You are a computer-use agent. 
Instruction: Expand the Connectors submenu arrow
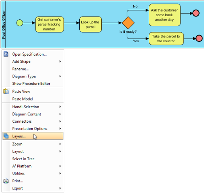click(x=60, y=121)
